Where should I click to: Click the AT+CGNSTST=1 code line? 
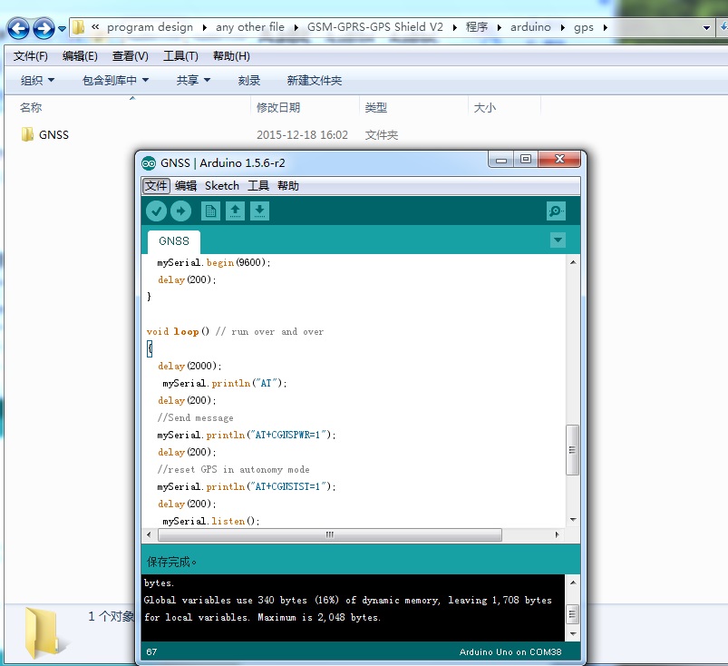point(246,486)
